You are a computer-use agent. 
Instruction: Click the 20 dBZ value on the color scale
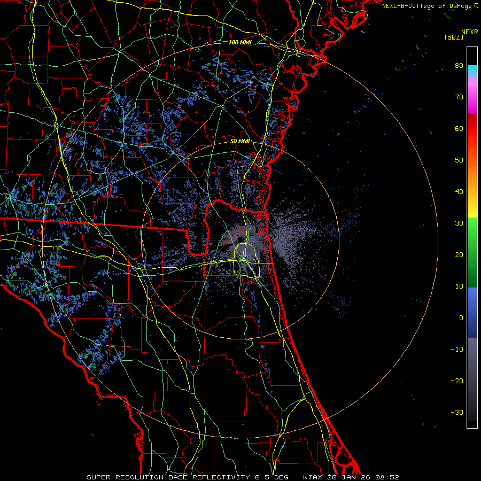click(459, 255)
